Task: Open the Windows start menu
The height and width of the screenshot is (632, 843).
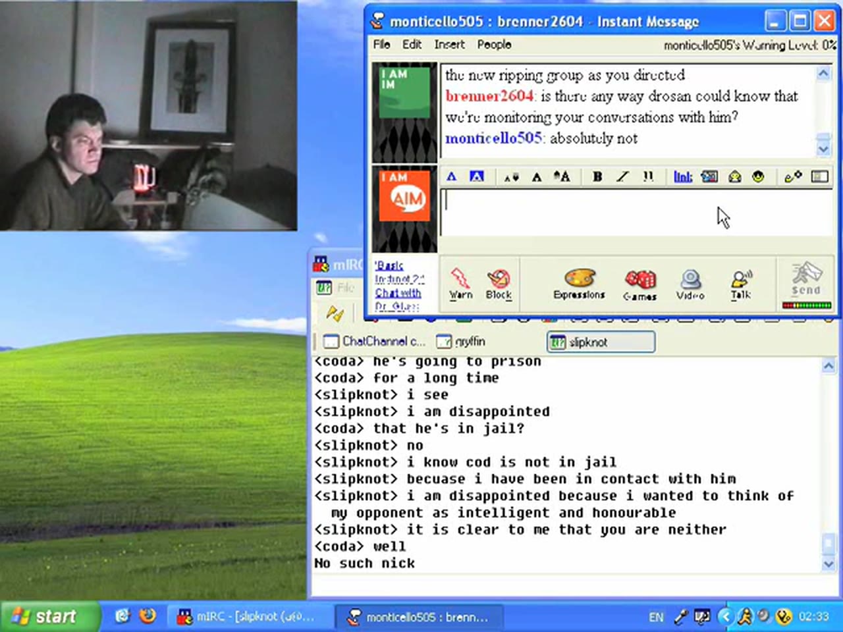Action: click(49, 616)
